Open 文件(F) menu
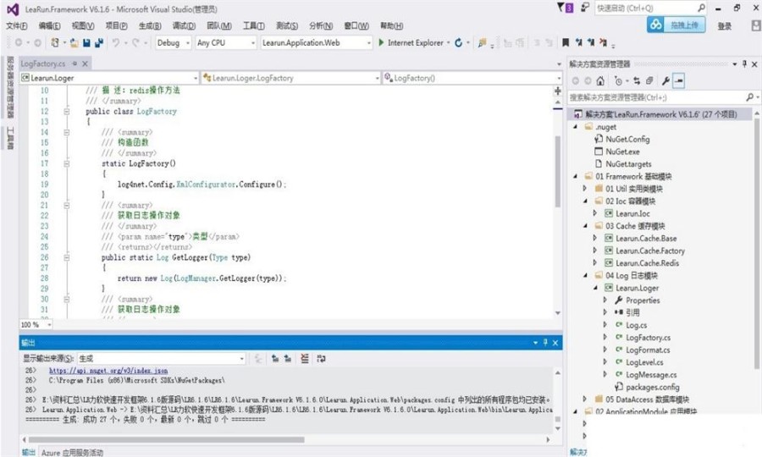This screenshot has width=762, height=457. pyautogui.click(x=17, y=25)
